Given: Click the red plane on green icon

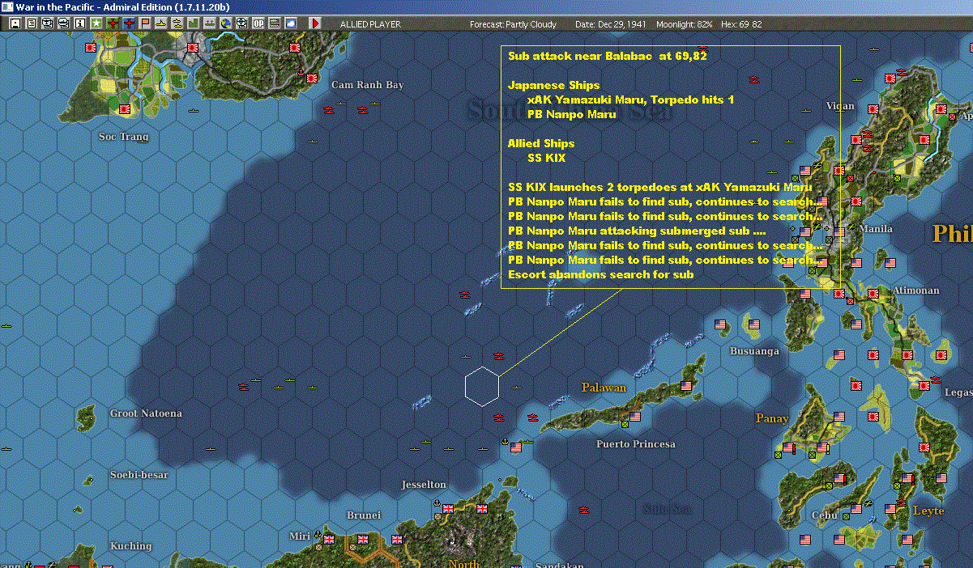Looking at the screenshot, I should (113, 23).
